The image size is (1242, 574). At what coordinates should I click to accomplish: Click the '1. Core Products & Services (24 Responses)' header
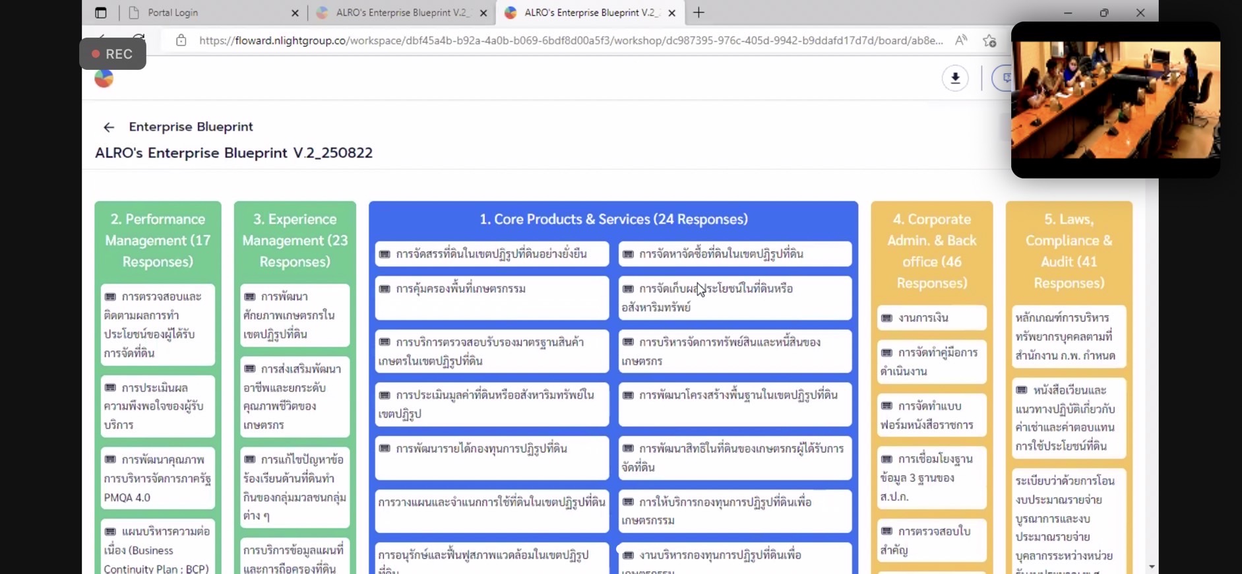pyautogui.click(x=613, y=219)
